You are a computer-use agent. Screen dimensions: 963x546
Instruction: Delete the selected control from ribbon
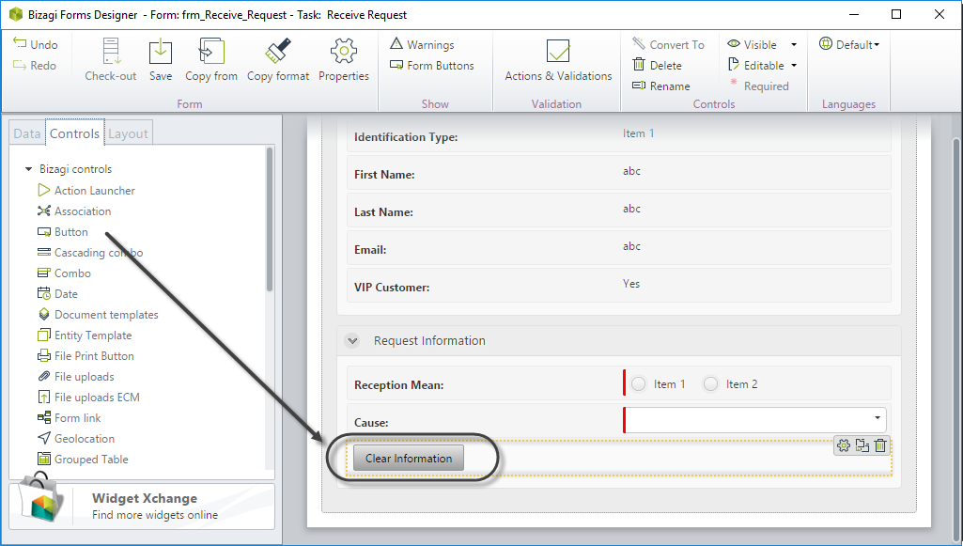tap(657, 65)
